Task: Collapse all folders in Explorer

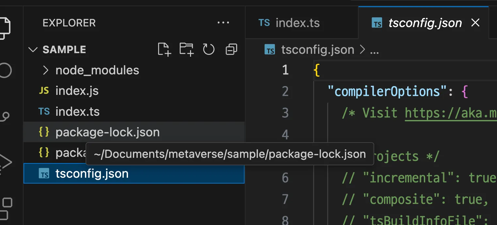Action: coord(231,50)
